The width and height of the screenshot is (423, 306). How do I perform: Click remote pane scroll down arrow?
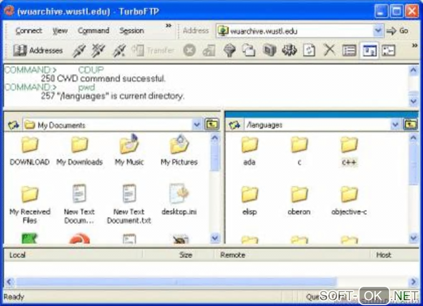[413, 238]
